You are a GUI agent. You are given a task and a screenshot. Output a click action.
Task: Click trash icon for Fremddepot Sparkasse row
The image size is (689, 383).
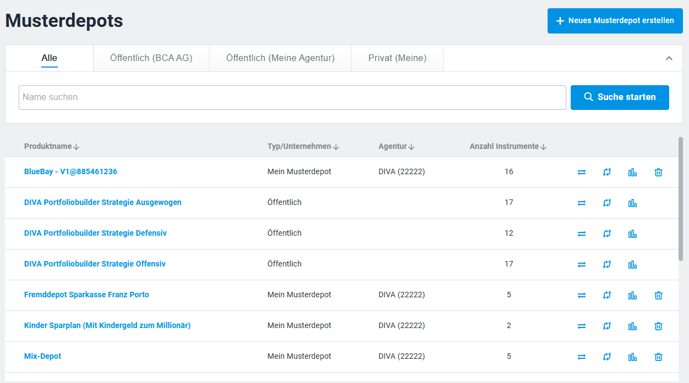658,295
